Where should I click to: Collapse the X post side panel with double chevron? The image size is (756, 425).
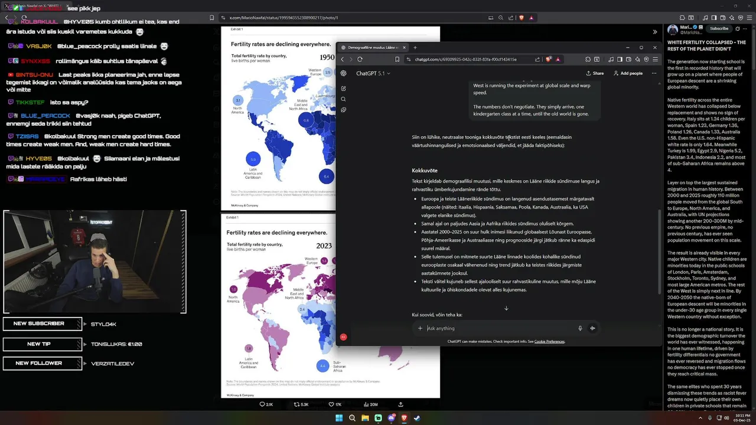click(654, 32)
